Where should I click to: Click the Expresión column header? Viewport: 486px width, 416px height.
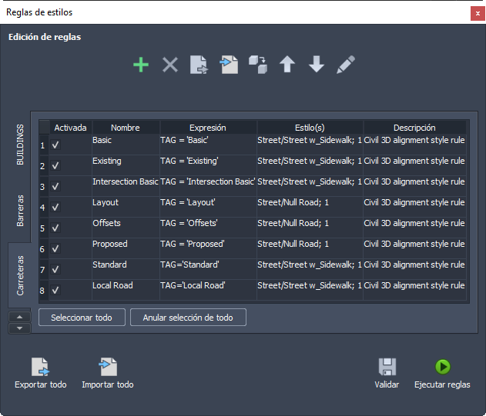pyautogui.click(x=208, y=128)
